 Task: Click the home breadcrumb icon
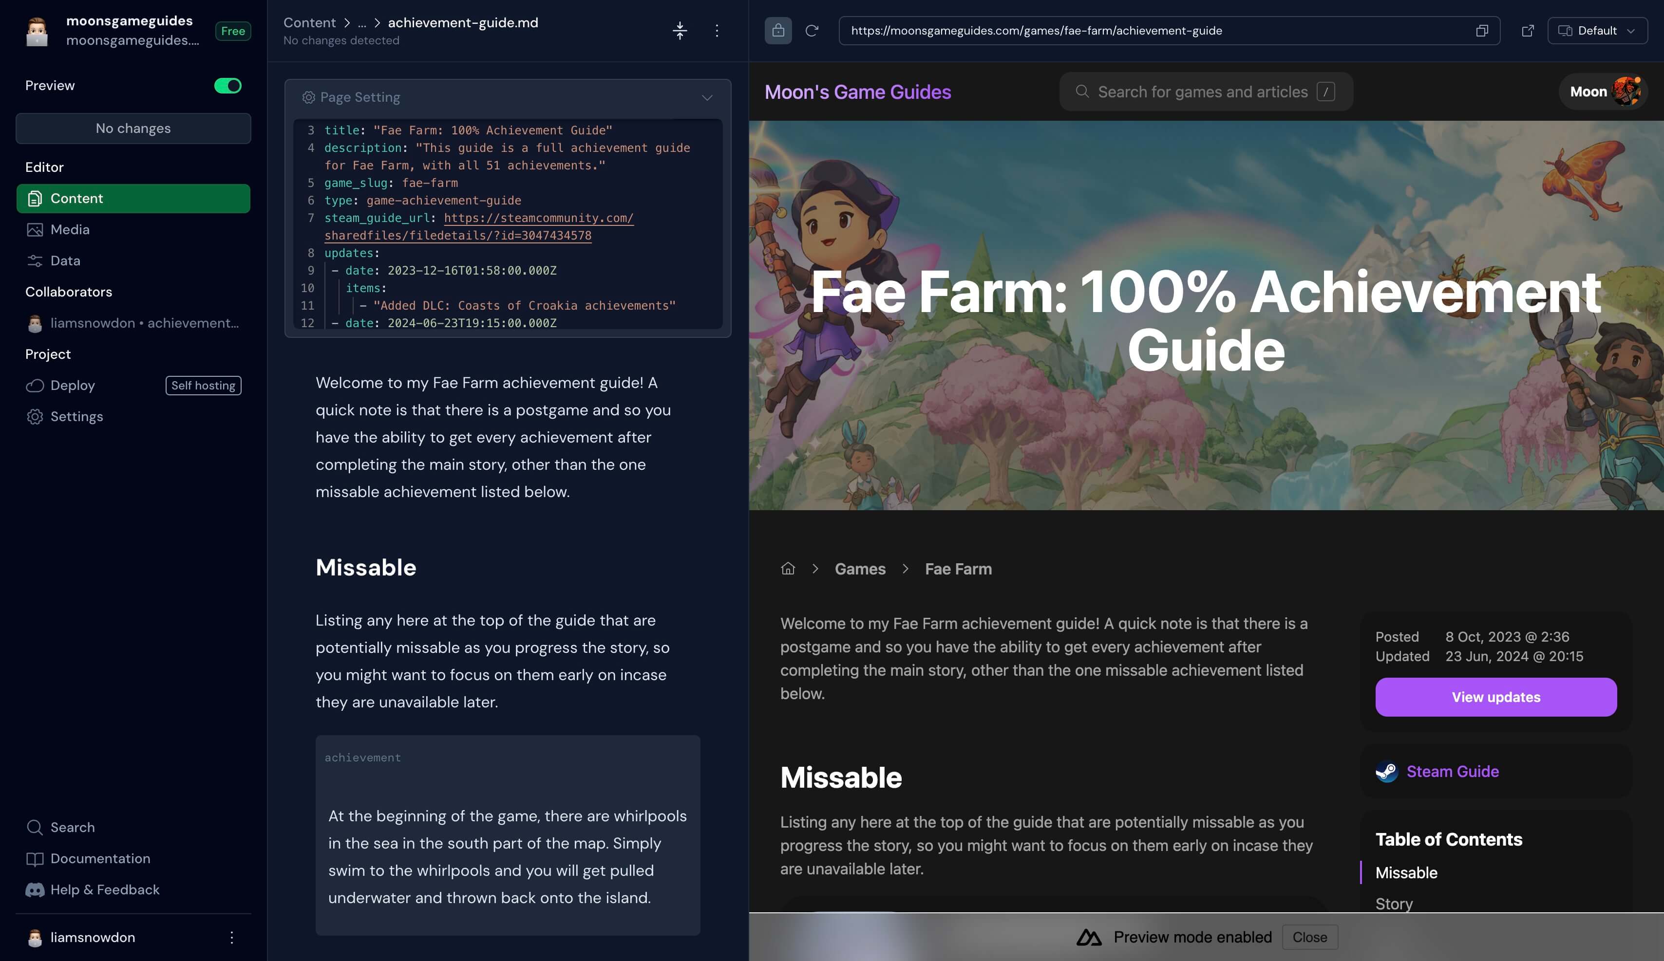click(x=788, y=568)
